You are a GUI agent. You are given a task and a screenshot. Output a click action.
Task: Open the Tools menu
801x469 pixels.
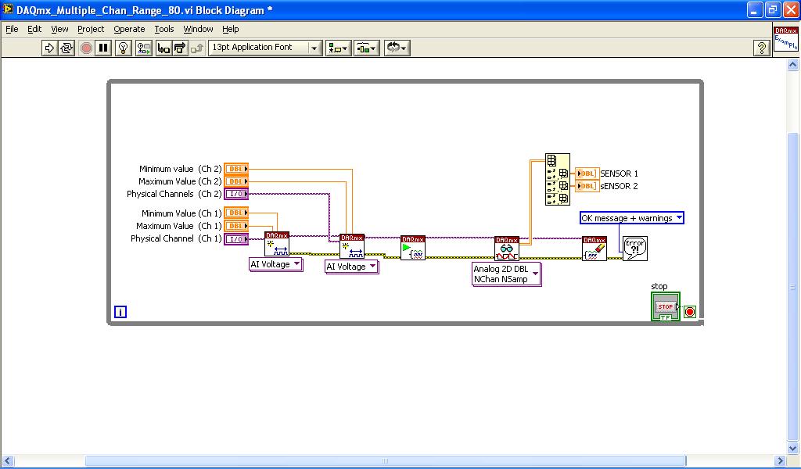163,29
